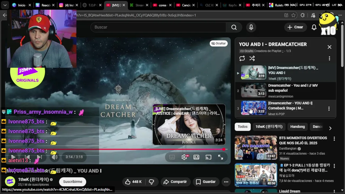The height and width of the screenshot is (194, 345).
Task: Switch to theater mode
Action: (x=196, y=157)
